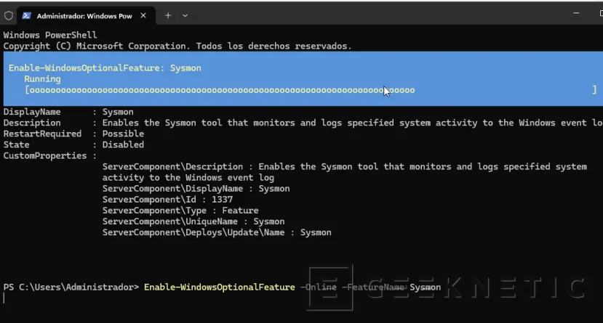The width and height of the screenshot is (603, 323).
Task: Click the 'PS C:\Users\Administrador>' prompt
Action: pyautogui.click(x=71, y=287)
